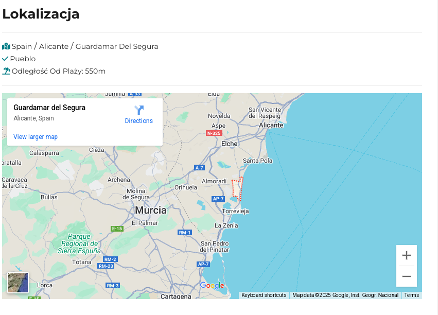
Task: Click the Aspe label on map
Action: (x=218, y=126)
